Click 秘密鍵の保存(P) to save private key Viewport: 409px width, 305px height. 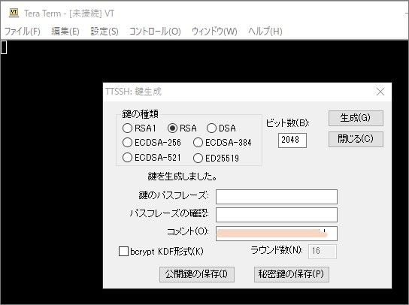tap(292, 274)
